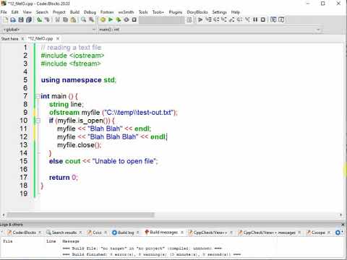Run the program with the green arrow

click(x=111, y=19)
